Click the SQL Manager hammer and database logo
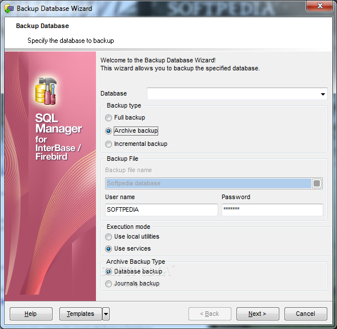Image resolution: width=337 pixels, height=329 pixels. coord(46,91)
